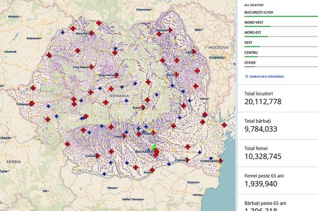Click the red cross marker at Călărași

point(187,160)
